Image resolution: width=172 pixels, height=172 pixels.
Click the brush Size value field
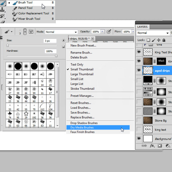tap(50, 41)
